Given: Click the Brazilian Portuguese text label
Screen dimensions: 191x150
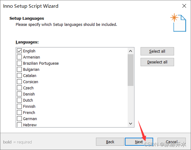Looking at the screenshot, I should [x=41, y=63].
